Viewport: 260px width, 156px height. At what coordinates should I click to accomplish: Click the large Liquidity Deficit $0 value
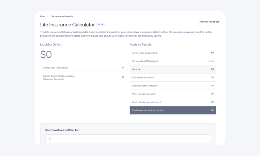click(46, 54)
